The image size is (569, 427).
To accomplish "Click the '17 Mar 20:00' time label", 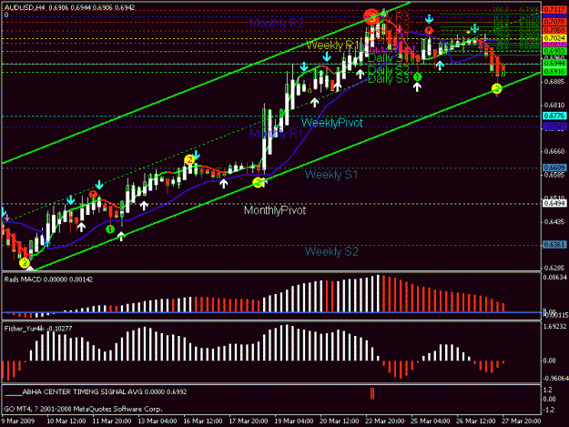I will (x=249, y=421).
